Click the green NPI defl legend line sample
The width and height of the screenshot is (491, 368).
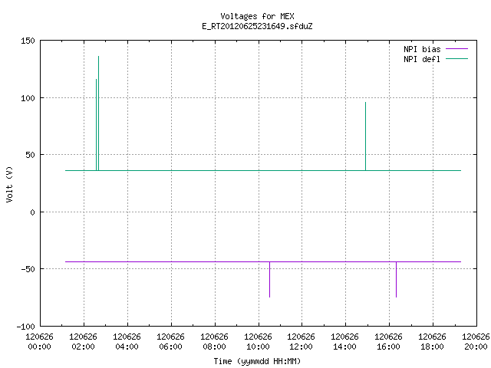[x=456, y=59]
